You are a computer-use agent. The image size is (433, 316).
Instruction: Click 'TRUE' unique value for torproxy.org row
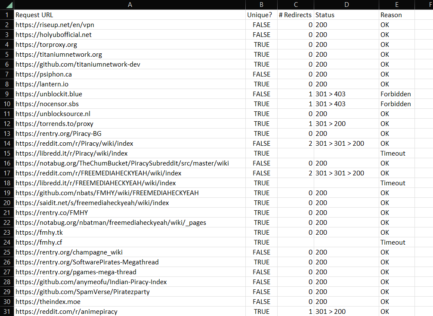click(x=261, y=45)
